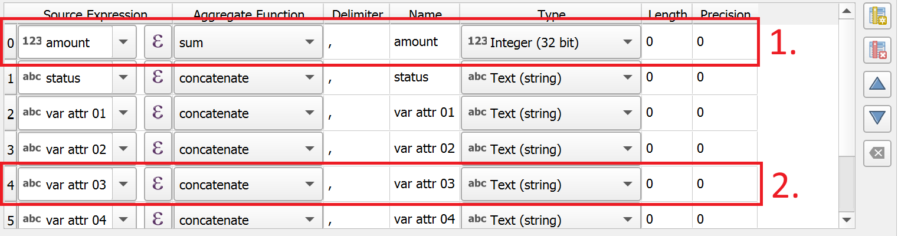The image size is (898, 236).
Task: Click the Reset all fields icon
Action: click(x=876, y=153)
